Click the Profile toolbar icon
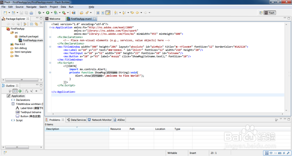 [56, 13]
